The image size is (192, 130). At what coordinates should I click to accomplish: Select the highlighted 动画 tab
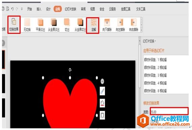click(x=58, y=9)
